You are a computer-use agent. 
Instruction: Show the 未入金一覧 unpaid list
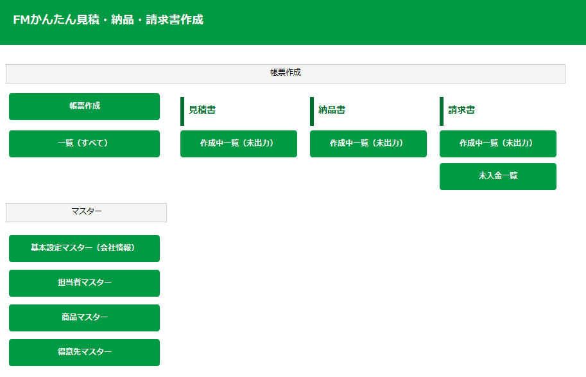pos(497,177)
